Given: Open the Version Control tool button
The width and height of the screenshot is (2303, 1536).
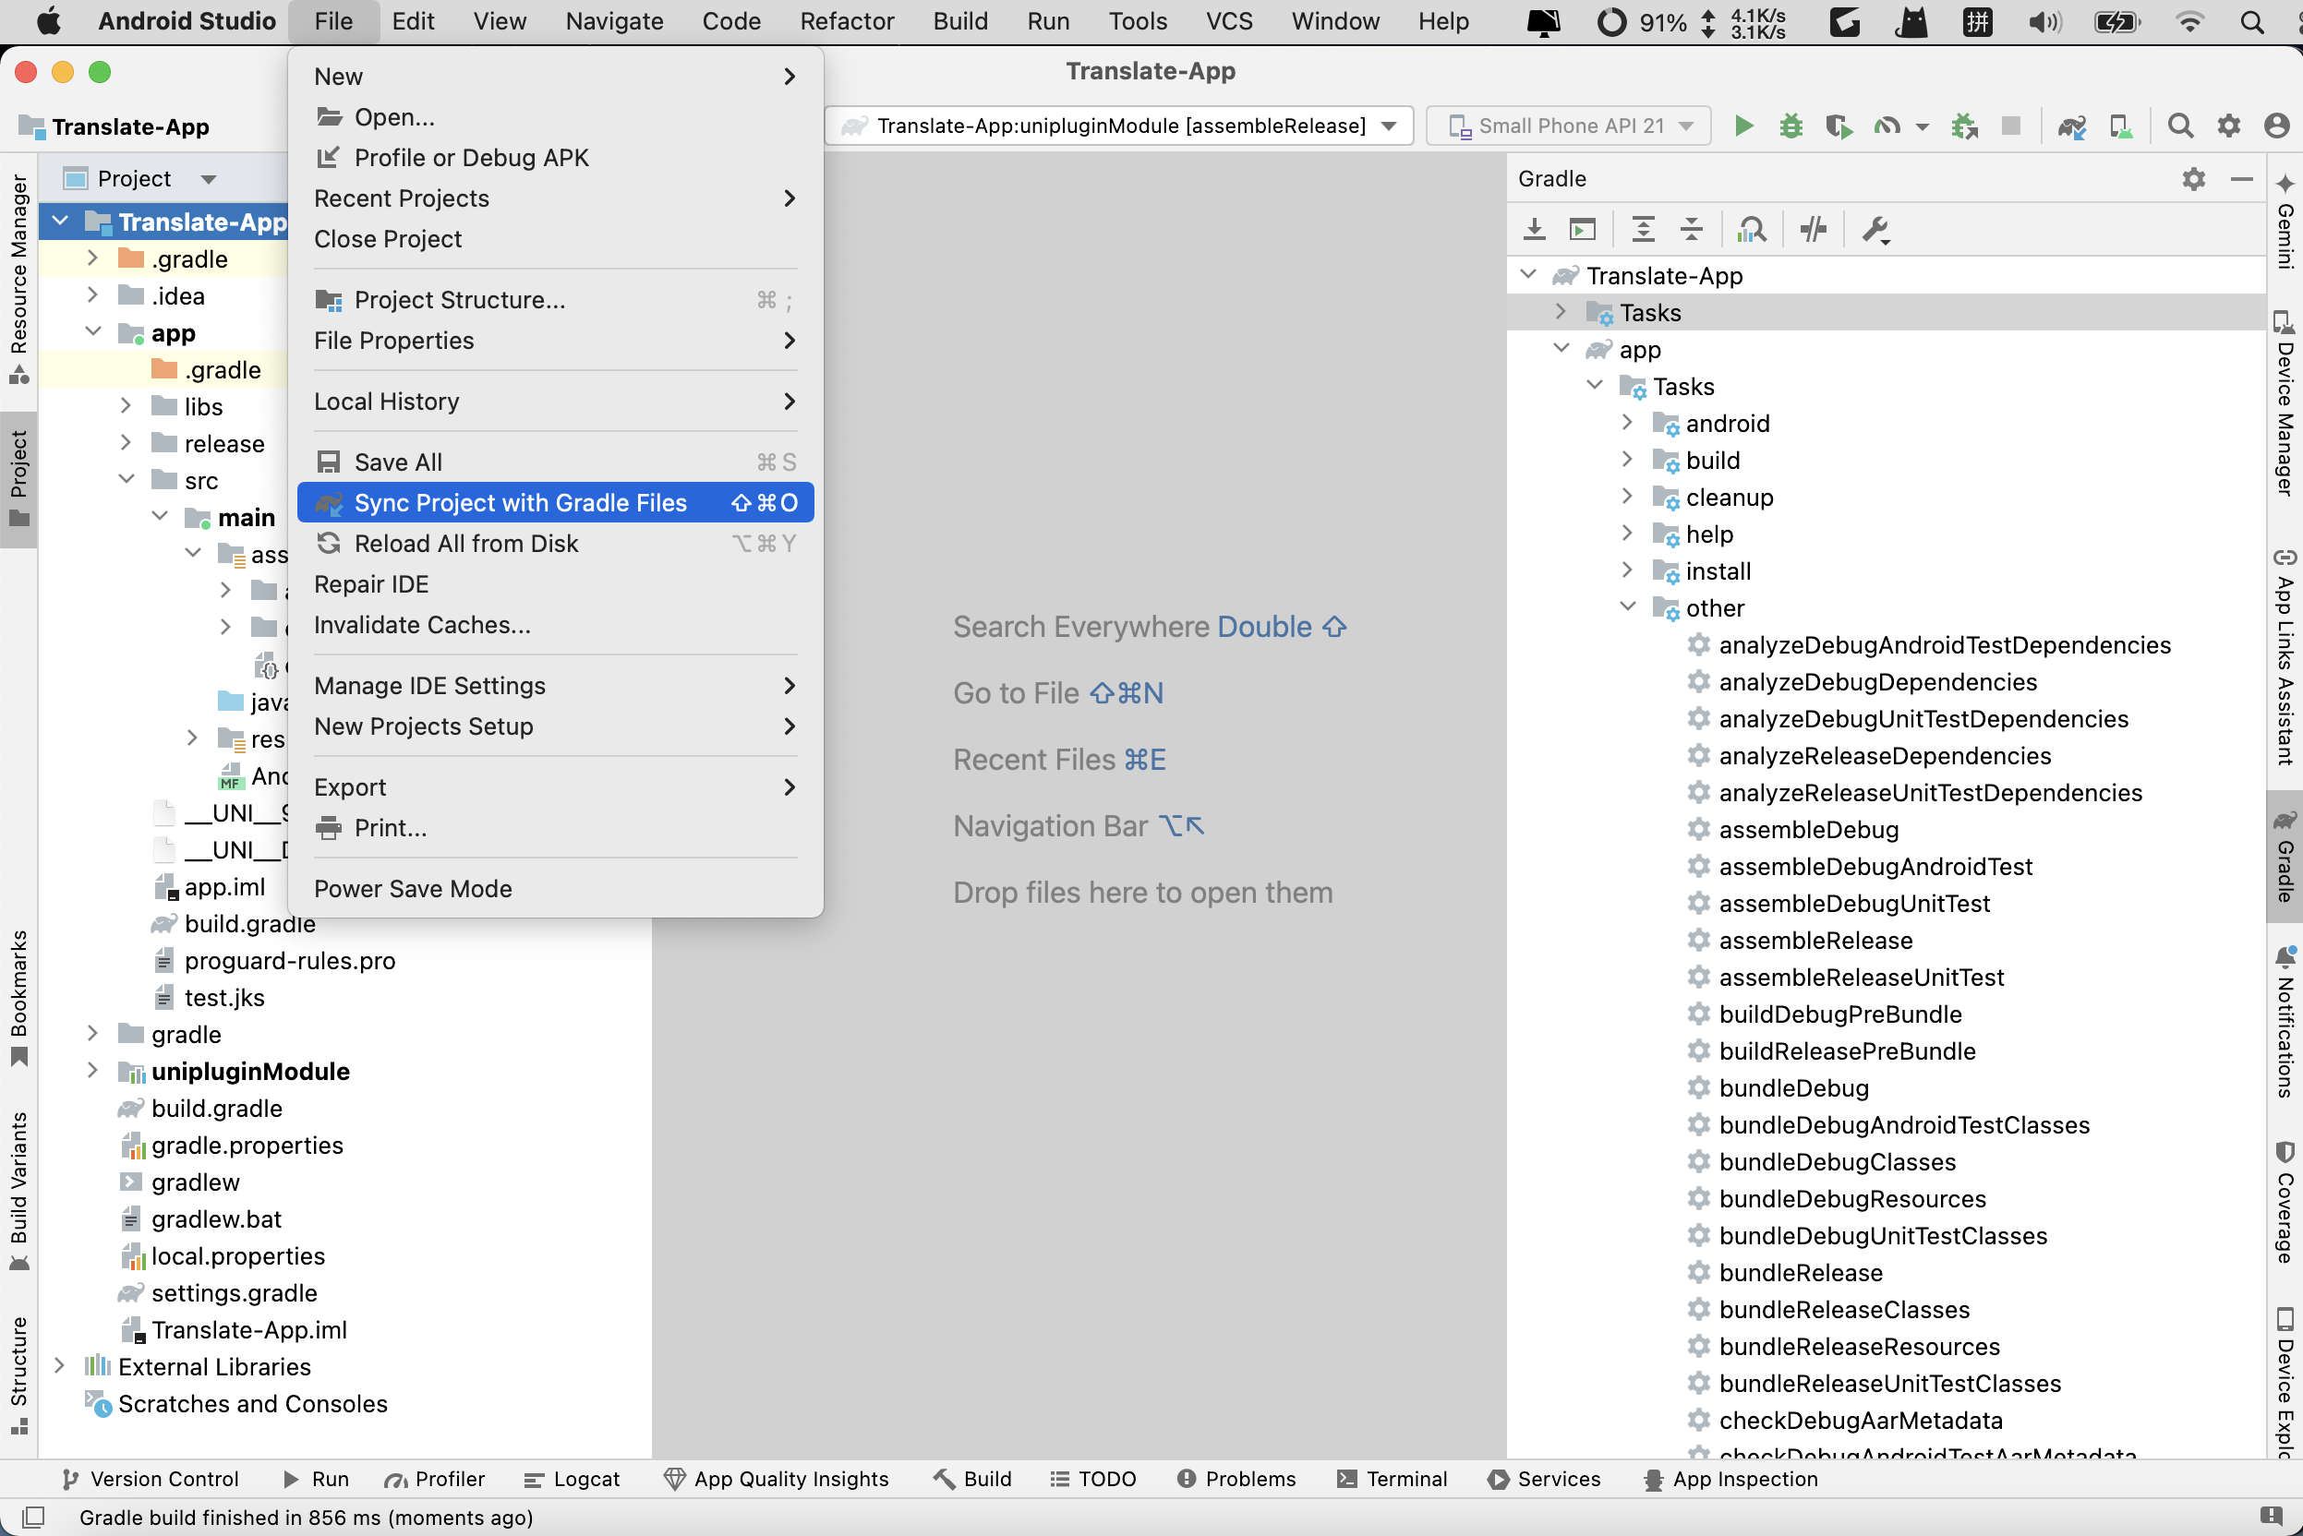Looking at the screenshot, I should point(150,1479).
